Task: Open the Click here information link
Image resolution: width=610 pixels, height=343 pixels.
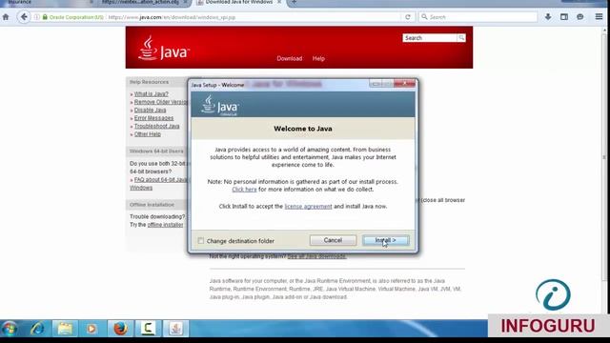Action: (244, 190)
